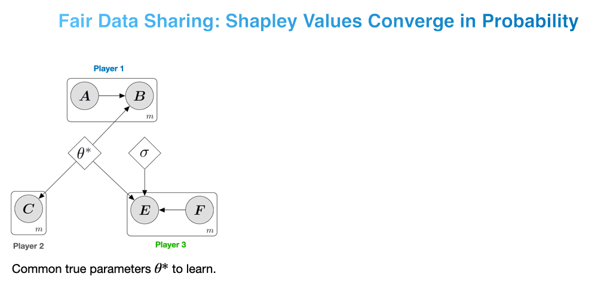616x295 pixels.
Task: Select node E circle
Action: [145, 211]
